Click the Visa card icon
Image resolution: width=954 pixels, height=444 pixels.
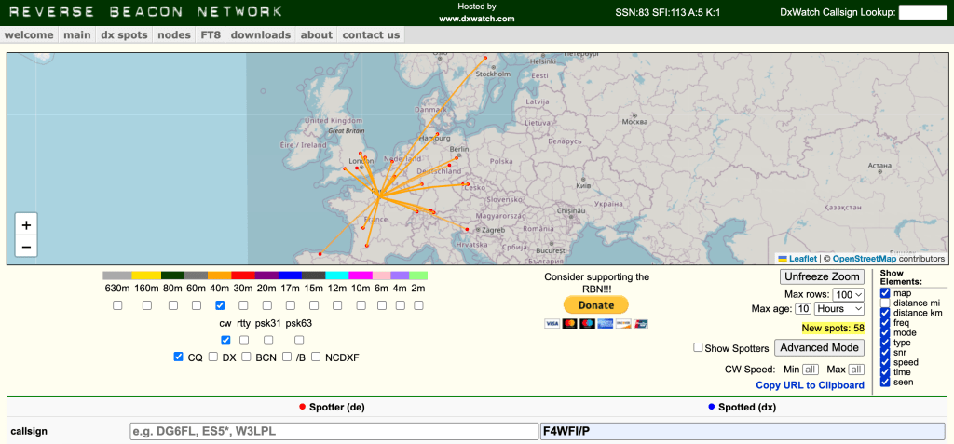point(552,324)
